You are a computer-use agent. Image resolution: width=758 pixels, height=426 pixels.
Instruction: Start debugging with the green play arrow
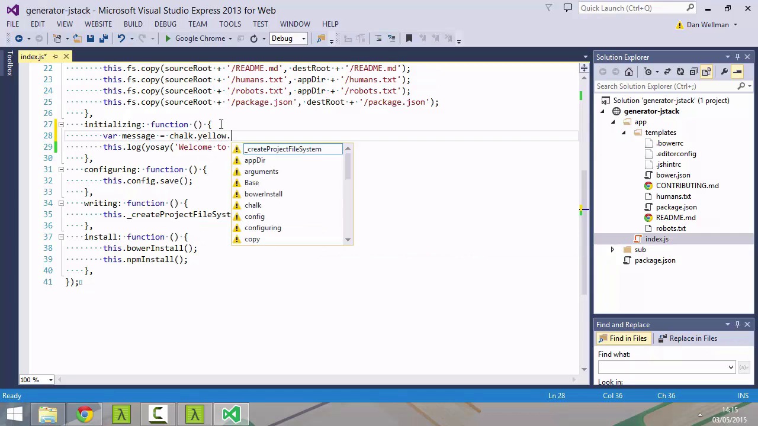[168, 38]
